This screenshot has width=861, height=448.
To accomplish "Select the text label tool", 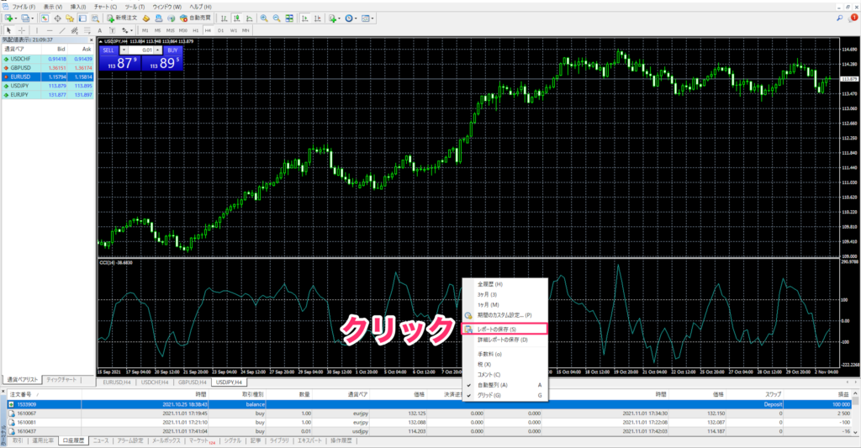I will (x=112, y=30).
